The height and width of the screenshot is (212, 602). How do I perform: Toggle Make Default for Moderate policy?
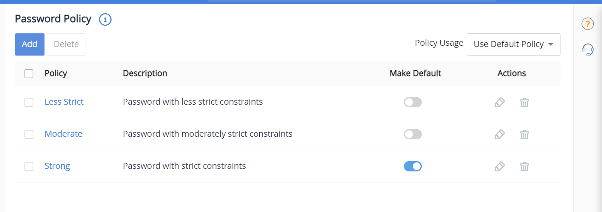pyautogui.click(x=413, y=134)
